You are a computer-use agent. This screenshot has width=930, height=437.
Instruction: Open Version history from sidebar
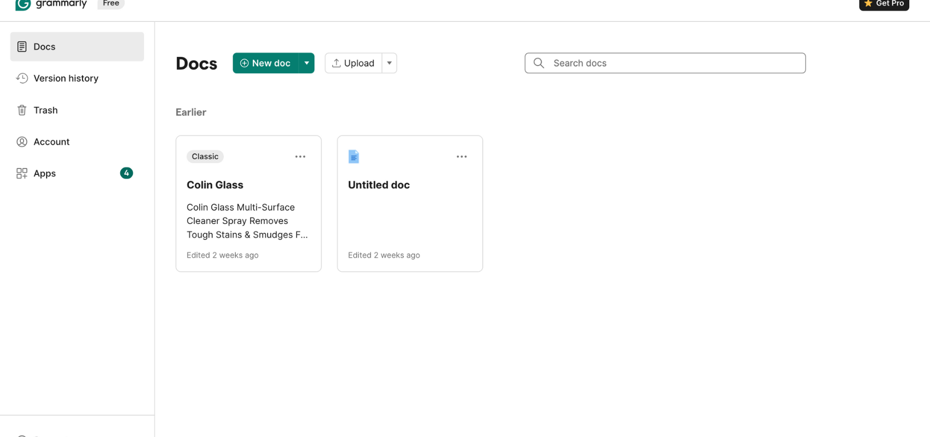pos(66,78)
